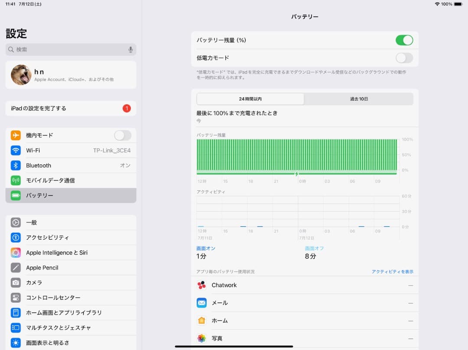Tap iPadの設定を完了する banner
This screenshot has width=468, height=350.
(71, 108)
